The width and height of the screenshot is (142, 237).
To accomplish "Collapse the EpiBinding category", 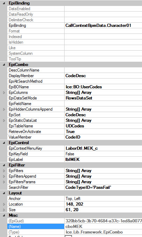I will (x=4, y=3).
